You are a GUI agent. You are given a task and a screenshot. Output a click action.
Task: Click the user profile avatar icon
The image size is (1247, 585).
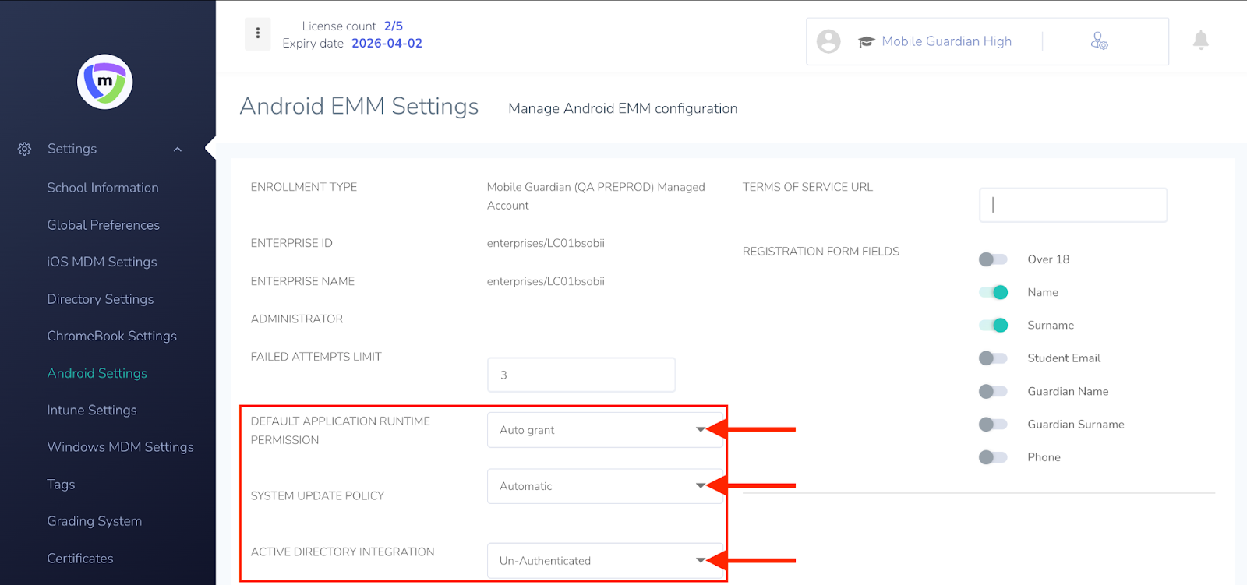point(828,41)
